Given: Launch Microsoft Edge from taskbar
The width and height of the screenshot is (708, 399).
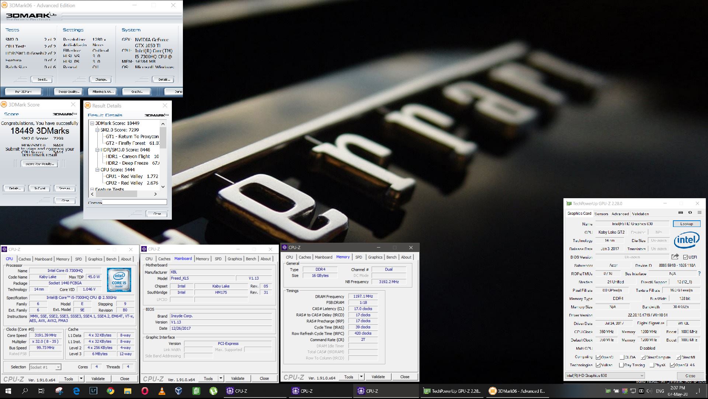Looking at the screenshot, I should click(x=76, y=391).
